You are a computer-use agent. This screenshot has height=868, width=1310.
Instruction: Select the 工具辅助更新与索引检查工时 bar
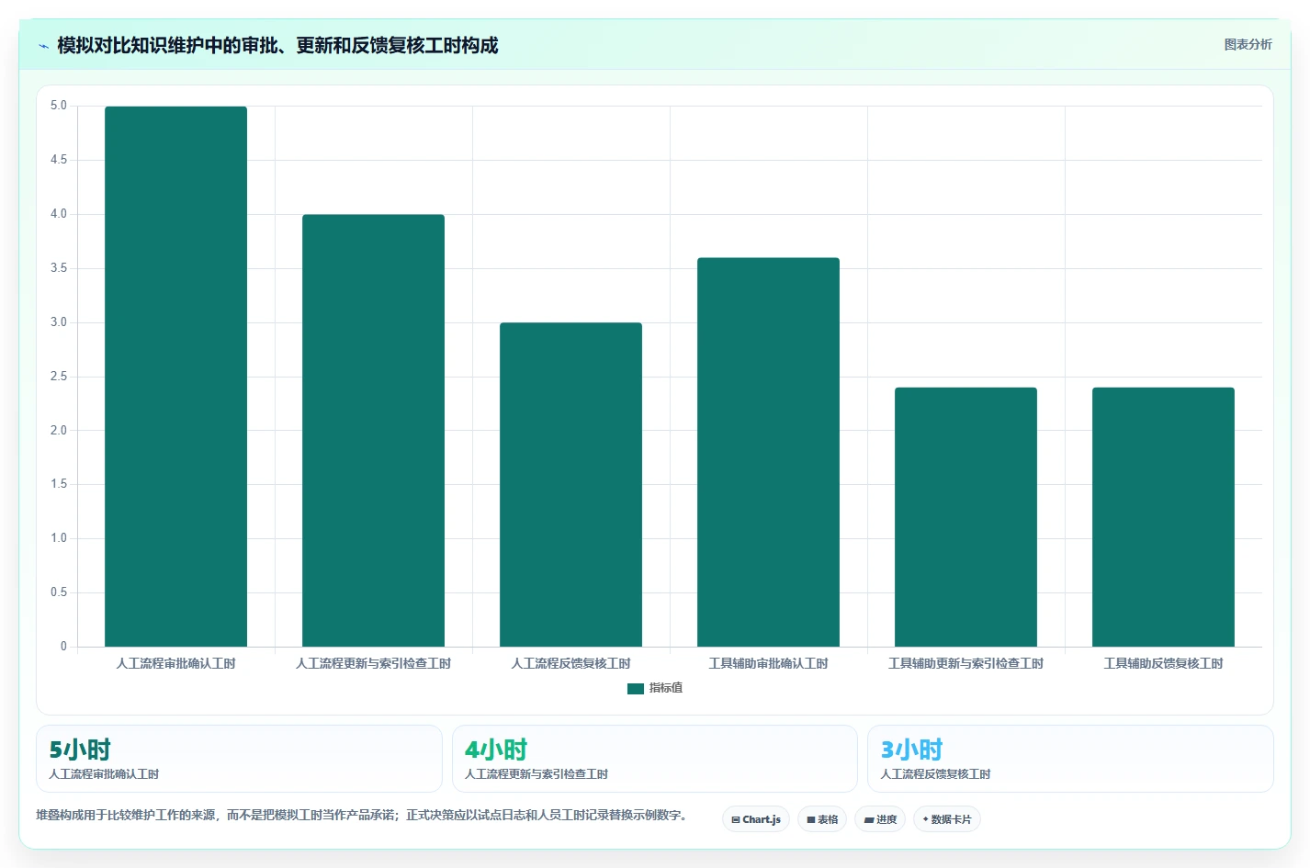coord(966,517)
